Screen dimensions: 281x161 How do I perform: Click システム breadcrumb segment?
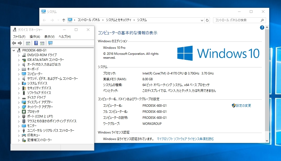click(142, 20)
